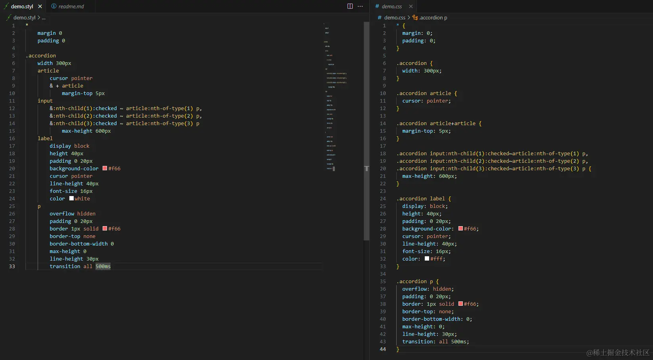Image resolution: width=653 pixels, height=360 pixels.
Task: Switch to the demo.styl tab
Action: [x=22, y=6]
